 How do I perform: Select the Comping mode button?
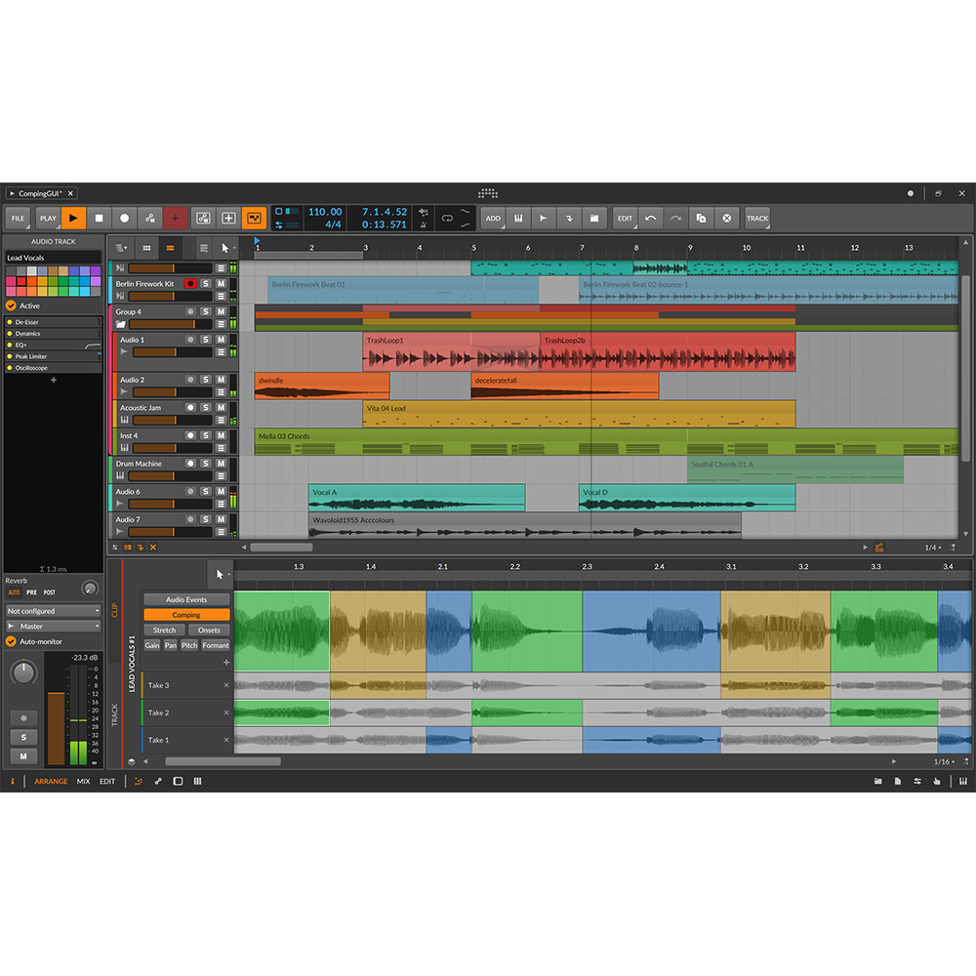coord(186,615)
